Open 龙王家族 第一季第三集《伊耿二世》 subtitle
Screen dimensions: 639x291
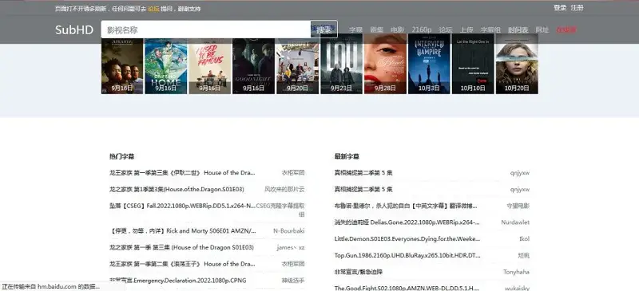pos(182,172)
